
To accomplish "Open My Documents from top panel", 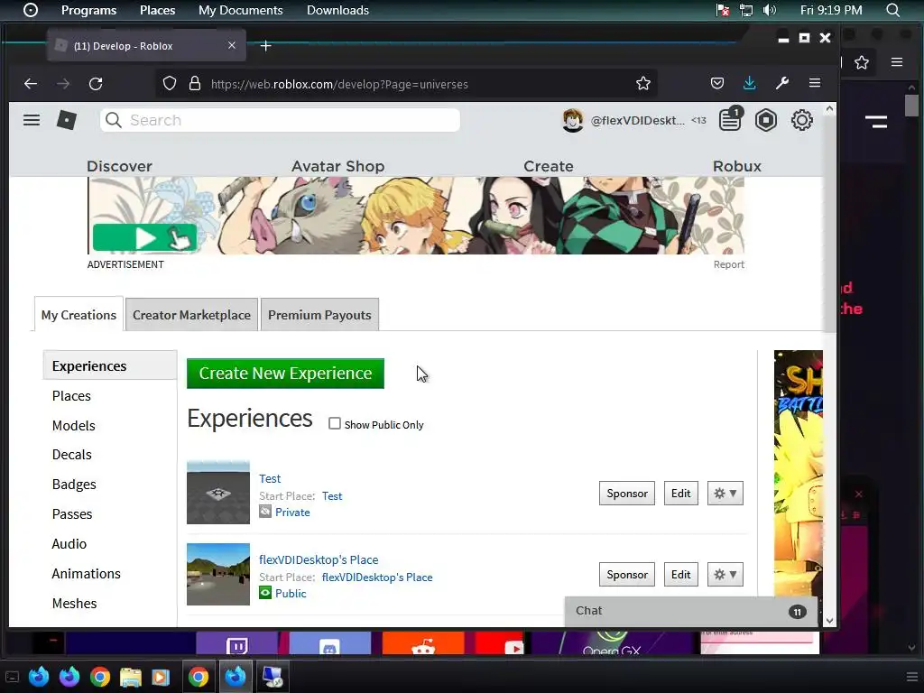I will pyautogui.click(x=240, y=10).
